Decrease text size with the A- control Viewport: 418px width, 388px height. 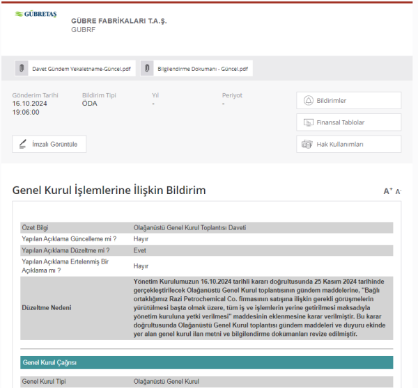(x=398, y=191)
